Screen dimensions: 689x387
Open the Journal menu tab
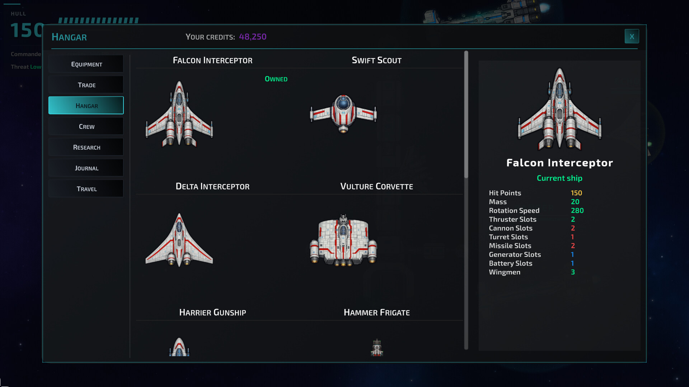(86, 168)
